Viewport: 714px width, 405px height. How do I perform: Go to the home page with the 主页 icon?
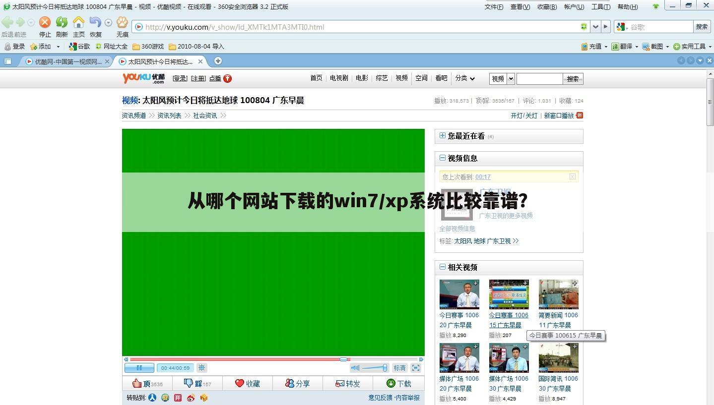78,22
